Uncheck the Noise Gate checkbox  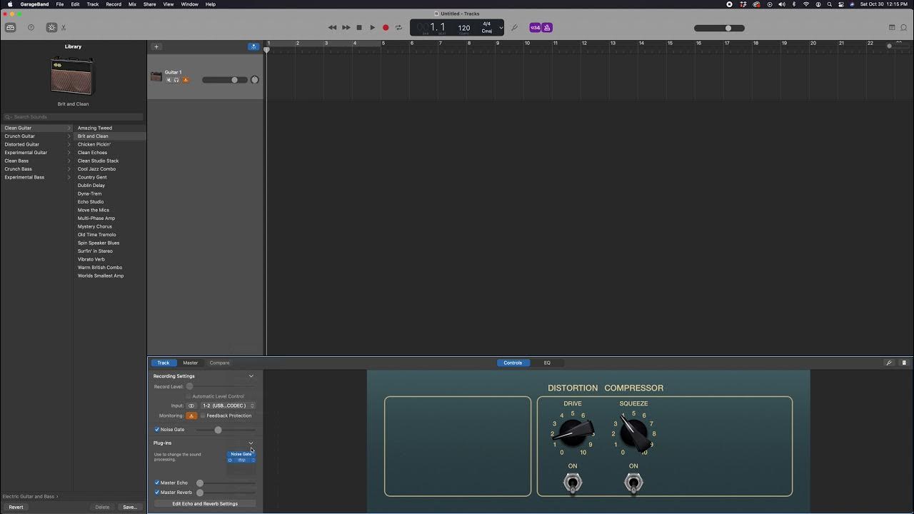pyautogui.click(x=157, y=430)
